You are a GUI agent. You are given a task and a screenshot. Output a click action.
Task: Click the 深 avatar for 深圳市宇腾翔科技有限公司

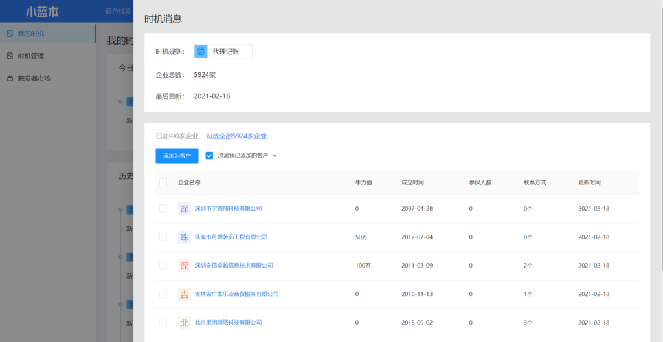tap(185, 208)
